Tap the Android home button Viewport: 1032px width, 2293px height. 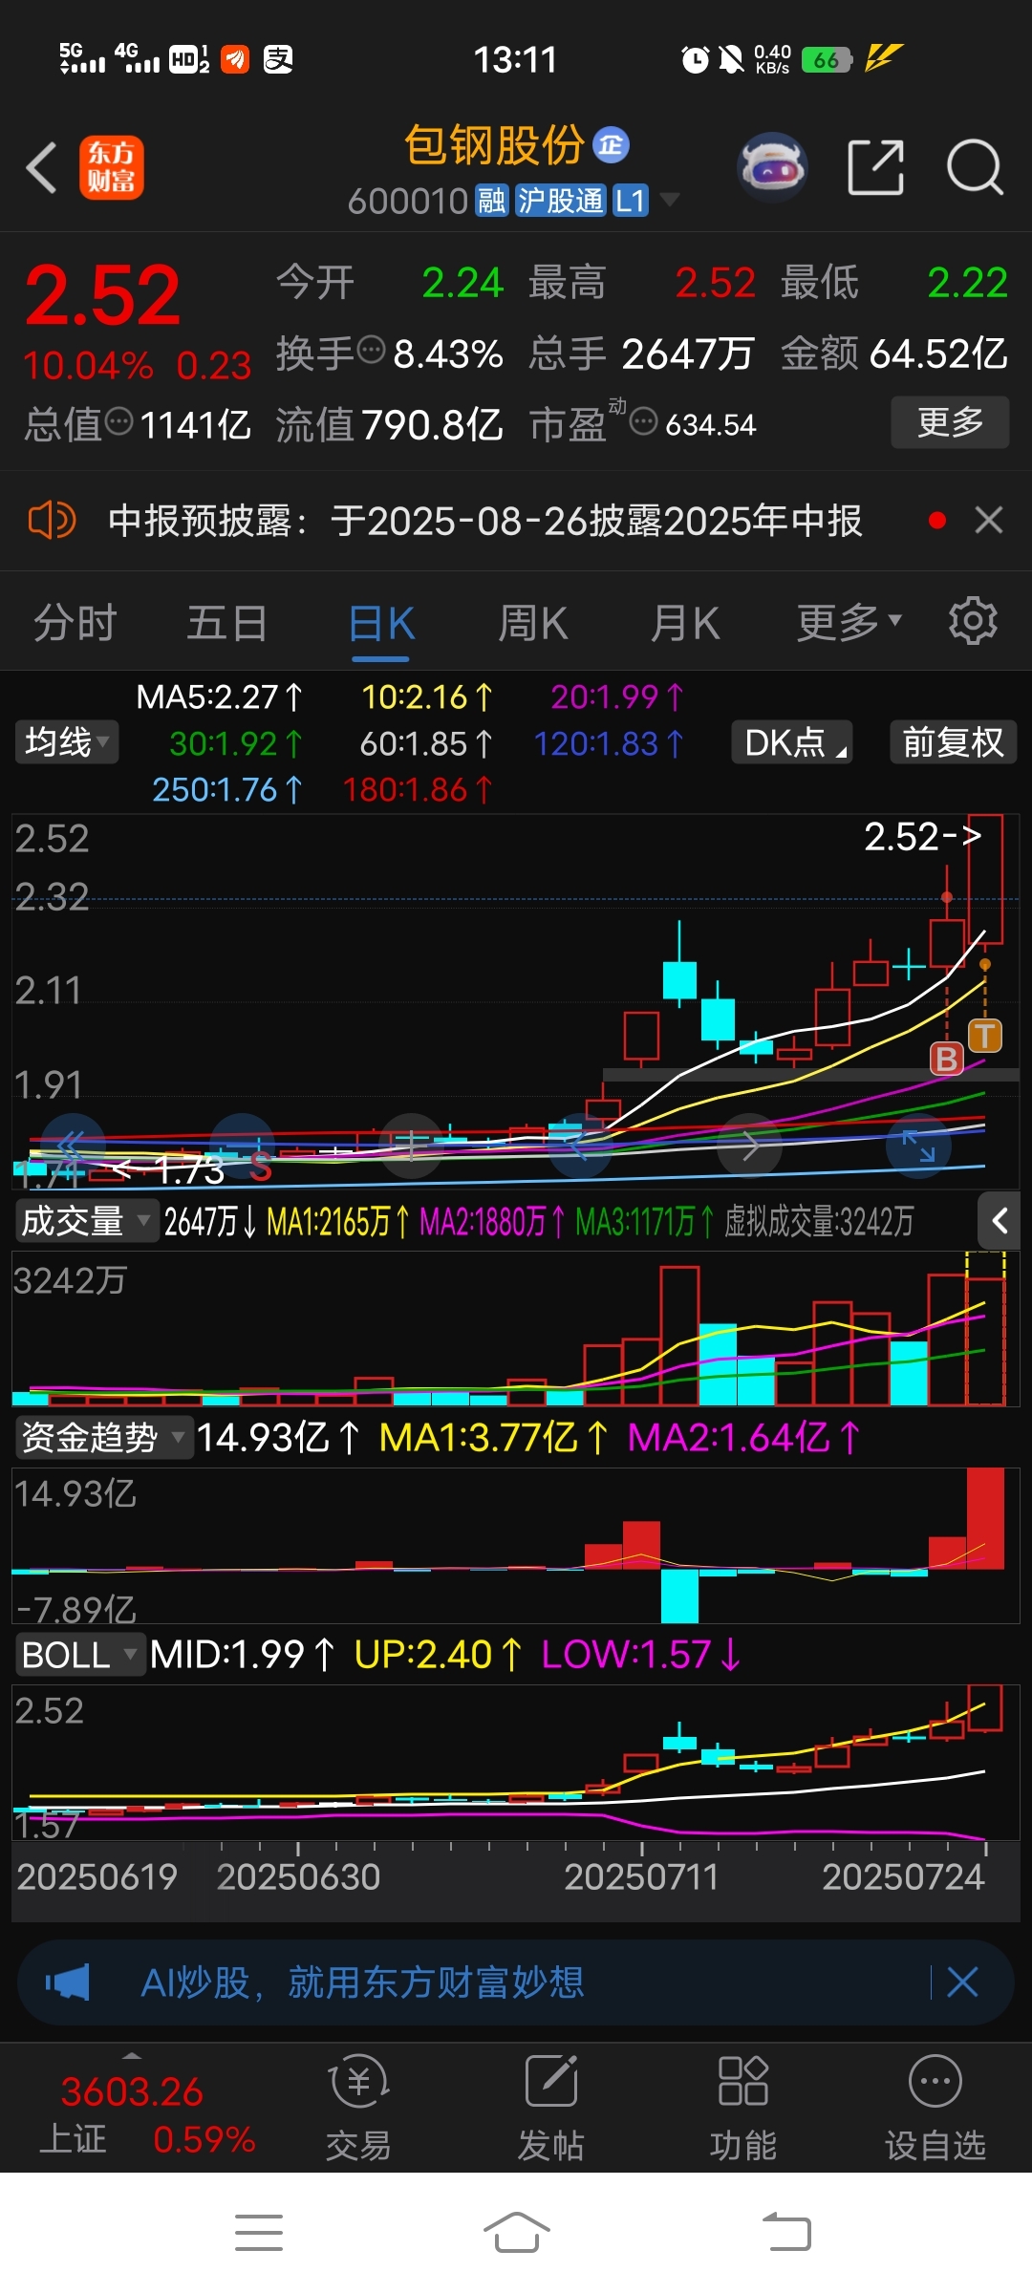point(516,2233)
